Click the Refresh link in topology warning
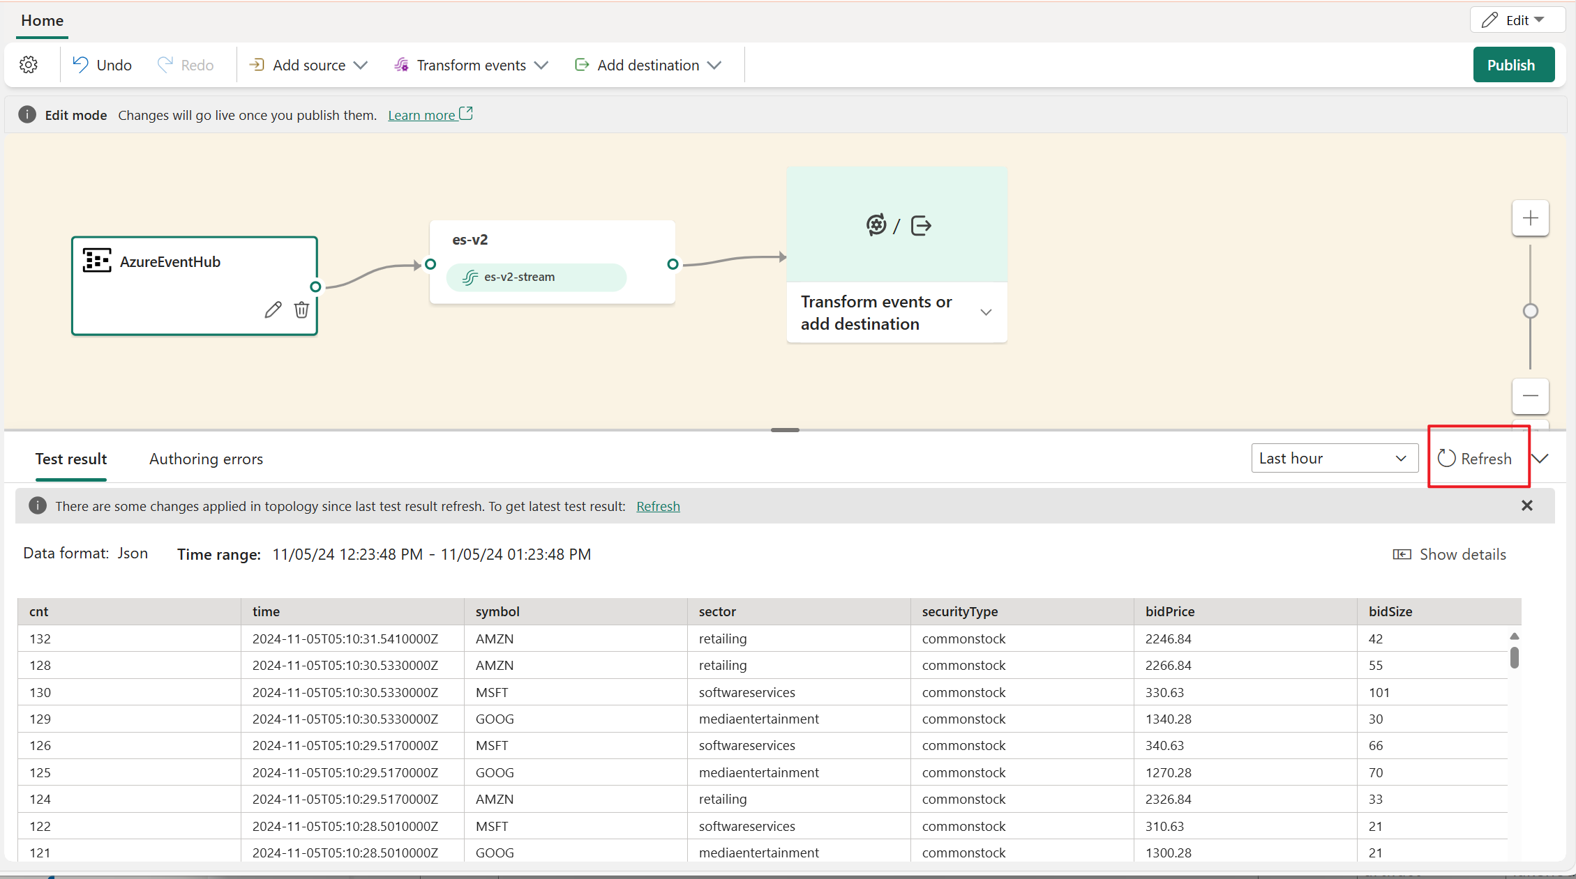 [658, 506]
